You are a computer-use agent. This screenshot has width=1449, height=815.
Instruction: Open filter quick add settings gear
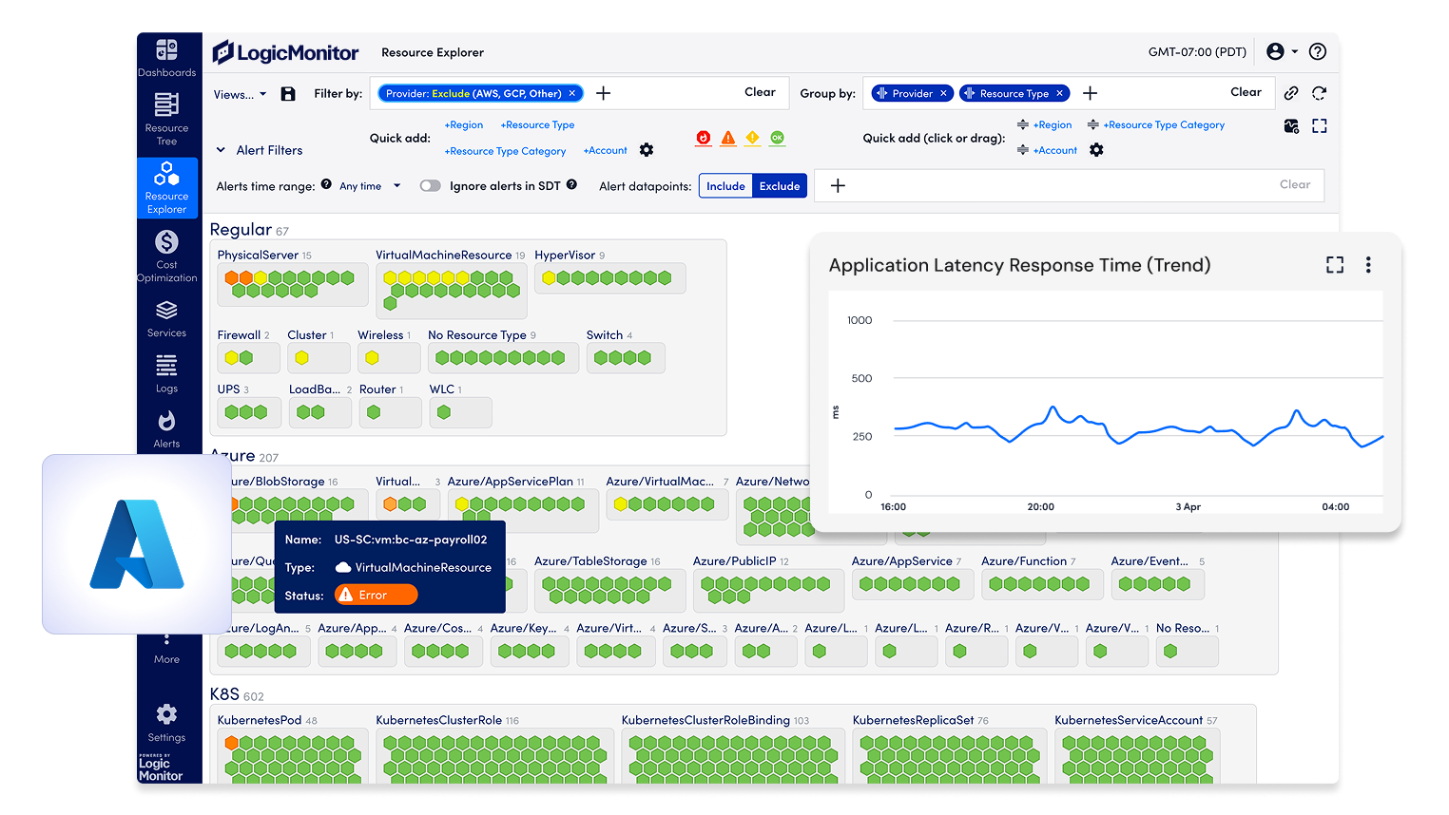[x=647, y=150]
